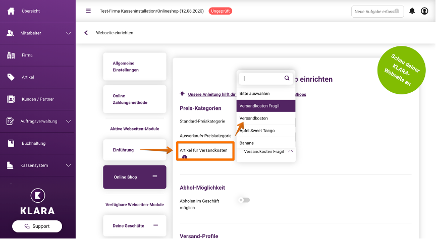Open the notifications bell
Image resolution: width=436 pixels, height=239 pixels.
tap(412, 11)
